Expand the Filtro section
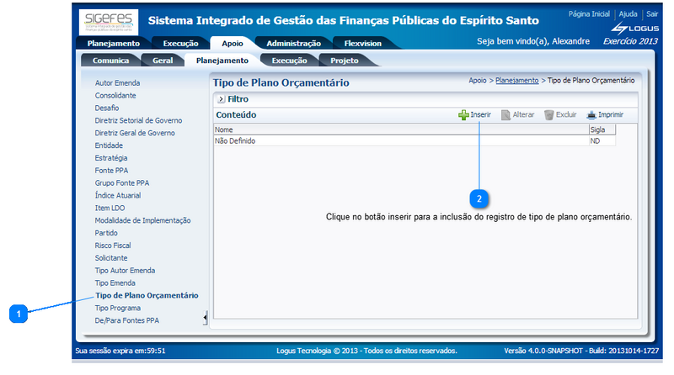674x375 pixels. (x=221, y=99)
